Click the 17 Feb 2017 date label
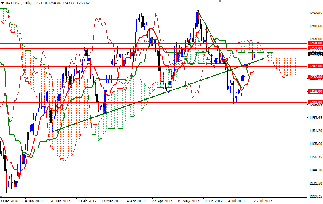The image size is (323, 204). tap(86, 201)
